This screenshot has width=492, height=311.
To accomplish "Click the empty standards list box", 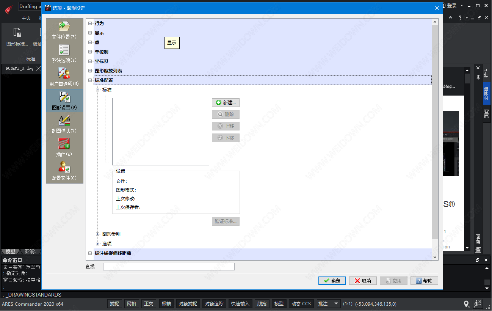I will (x=161, y=132).
